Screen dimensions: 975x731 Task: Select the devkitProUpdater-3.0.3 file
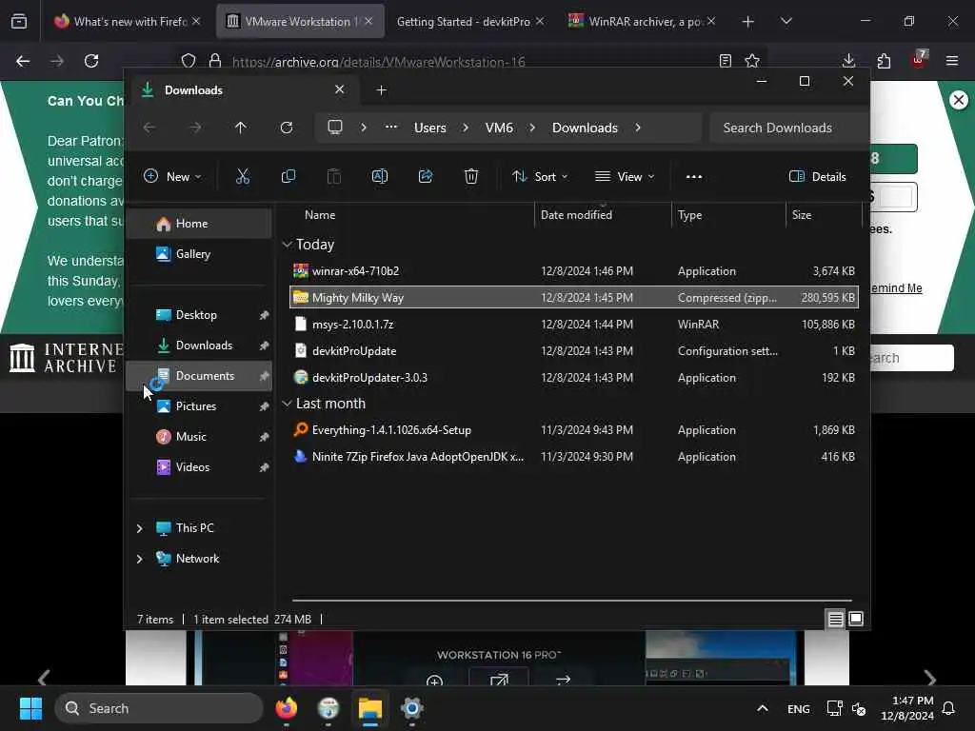(573, 378)
